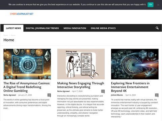The image size is (162, 121).
Task: Click the Home page heading
Action: click(9, 40)
